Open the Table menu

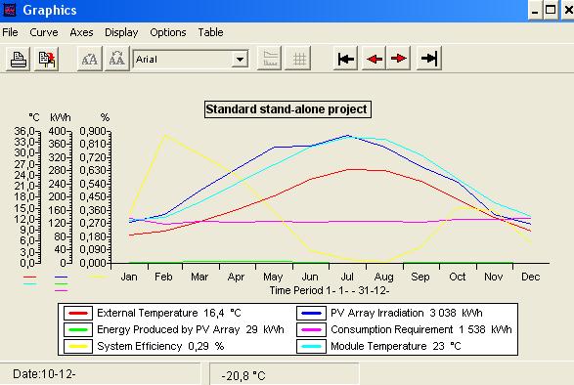click(210, 32)
